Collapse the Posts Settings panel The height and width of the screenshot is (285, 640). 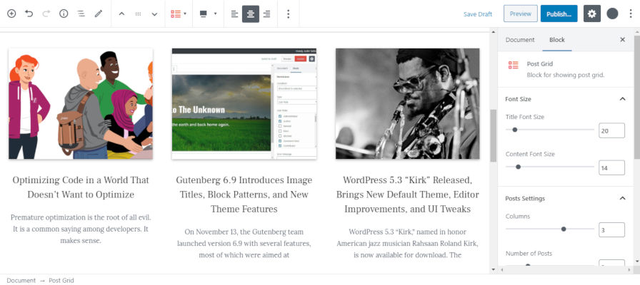(x=622, y=198)
